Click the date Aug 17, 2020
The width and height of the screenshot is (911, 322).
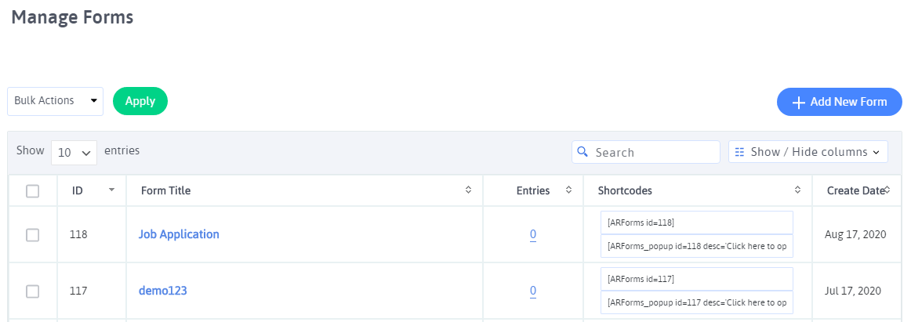coord(855,234)
